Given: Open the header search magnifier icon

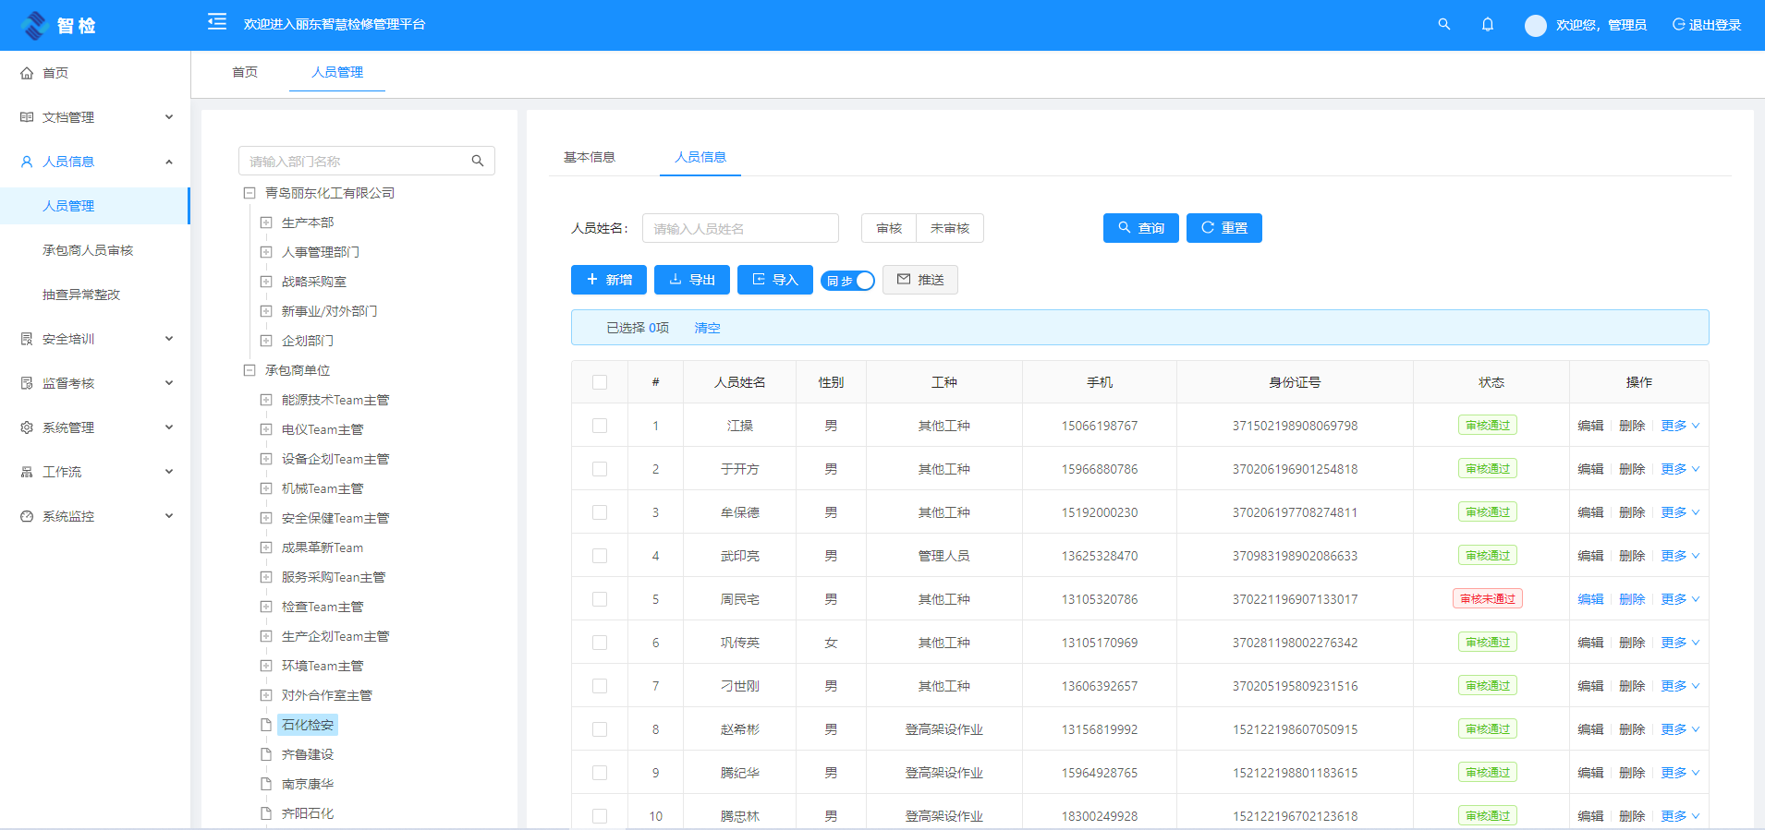Looking at the screenshot, I should (x=1444, y=25).
